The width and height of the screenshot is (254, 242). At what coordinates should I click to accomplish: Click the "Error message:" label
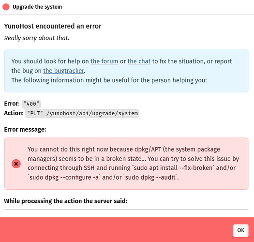point(25,130)
